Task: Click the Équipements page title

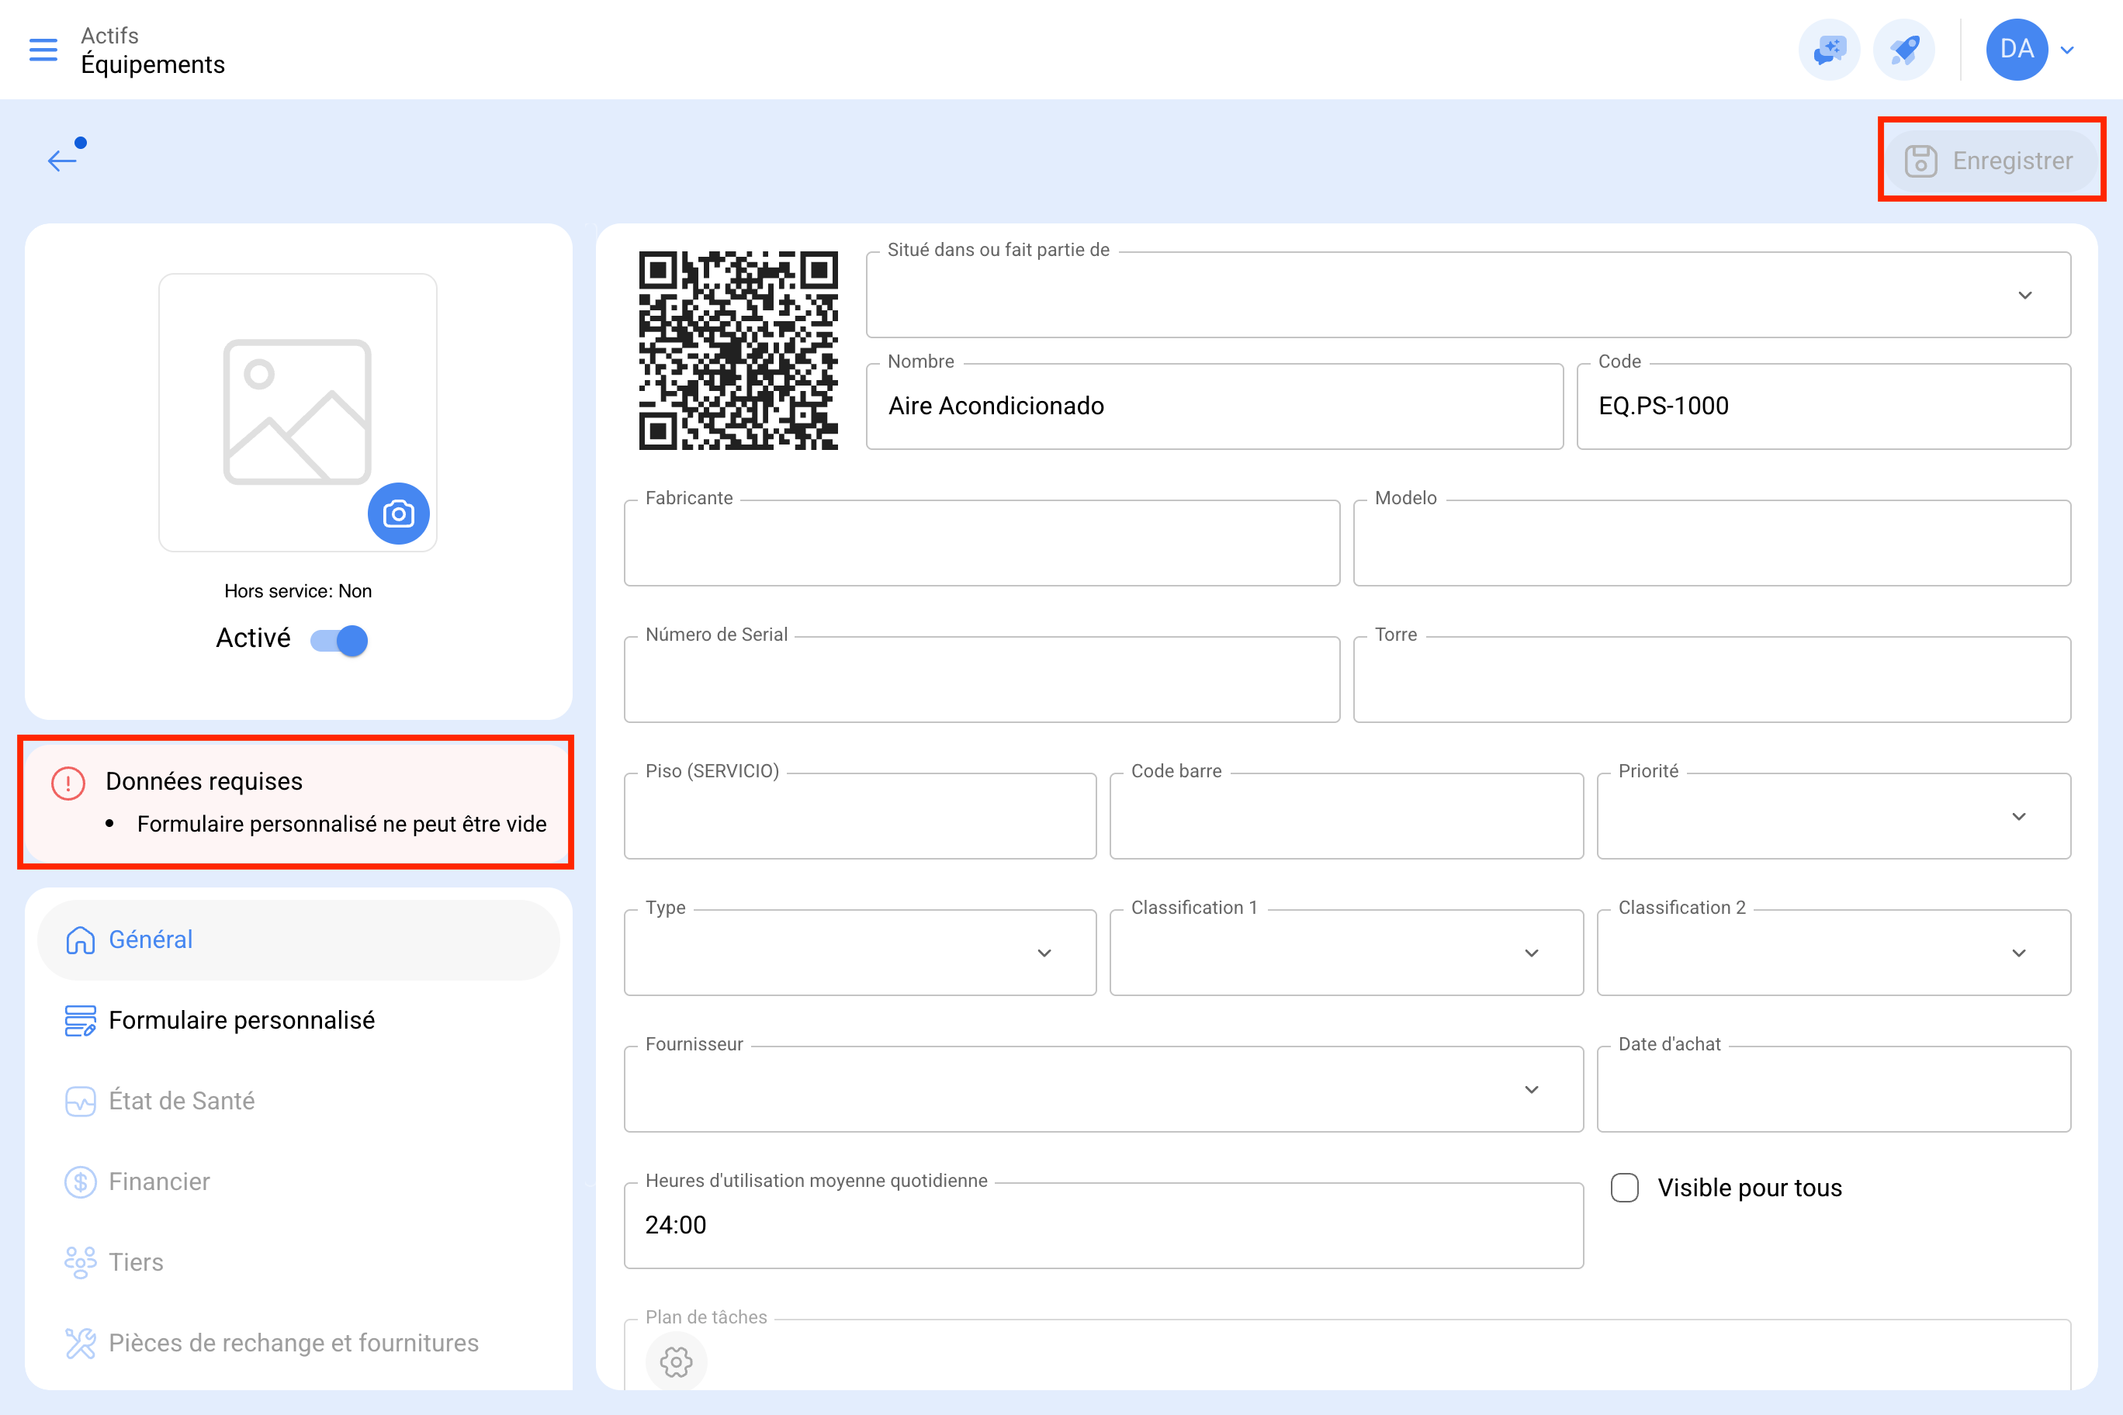Action: coord(154,64)
